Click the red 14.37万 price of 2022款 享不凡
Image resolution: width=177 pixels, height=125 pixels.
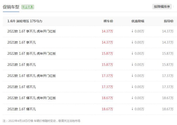[x=107, y=31]
